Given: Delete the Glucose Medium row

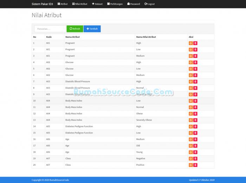Looking at the screenshot, I should point(195,75).
